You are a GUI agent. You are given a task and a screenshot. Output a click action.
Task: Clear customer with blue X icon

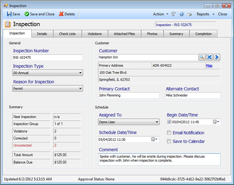tap(209, 57)
